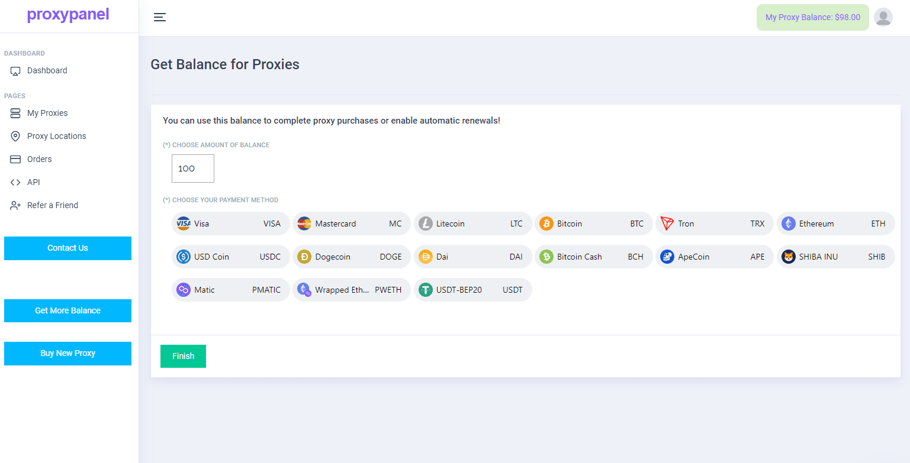910x463 pixels.
Task: Navigate to Orders page
Action: (39, 159)
